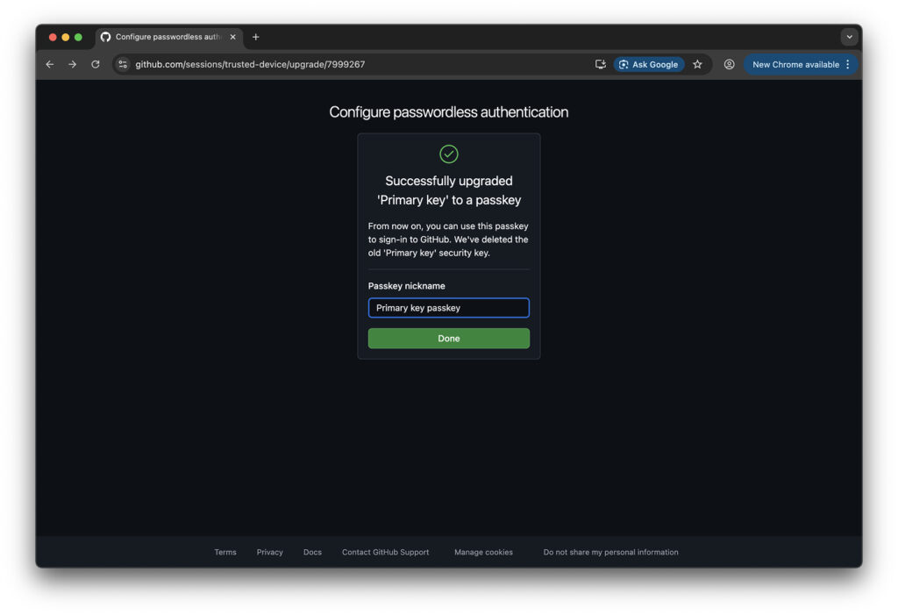898x615 pixels.
Task: Click the yellow minimize window button
Action: coord(65,37)
